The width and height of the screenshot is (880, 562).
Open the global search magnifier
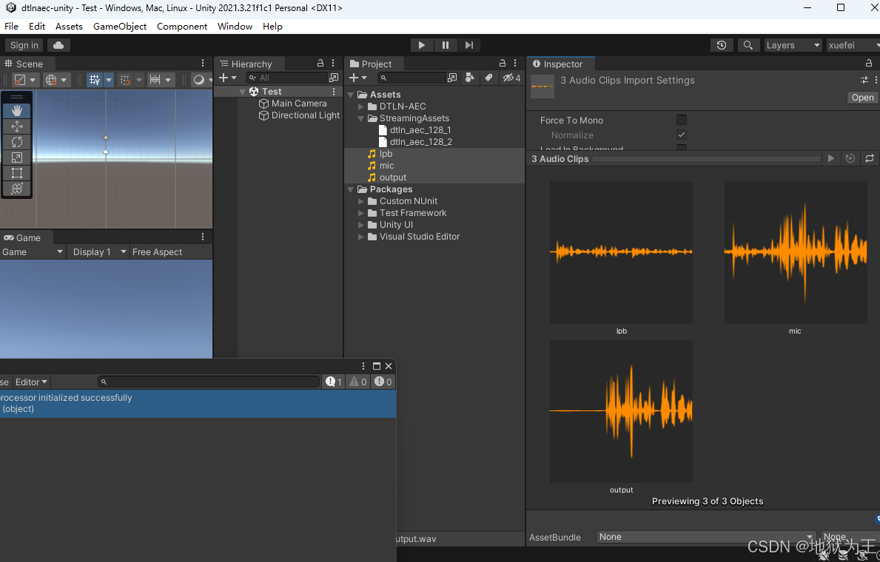[x=748, y=45]
